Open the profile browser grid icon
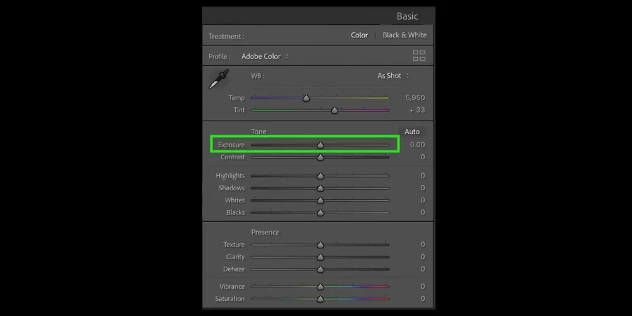The height and width of the screenshot is (316, 632). tap(419, 56)
